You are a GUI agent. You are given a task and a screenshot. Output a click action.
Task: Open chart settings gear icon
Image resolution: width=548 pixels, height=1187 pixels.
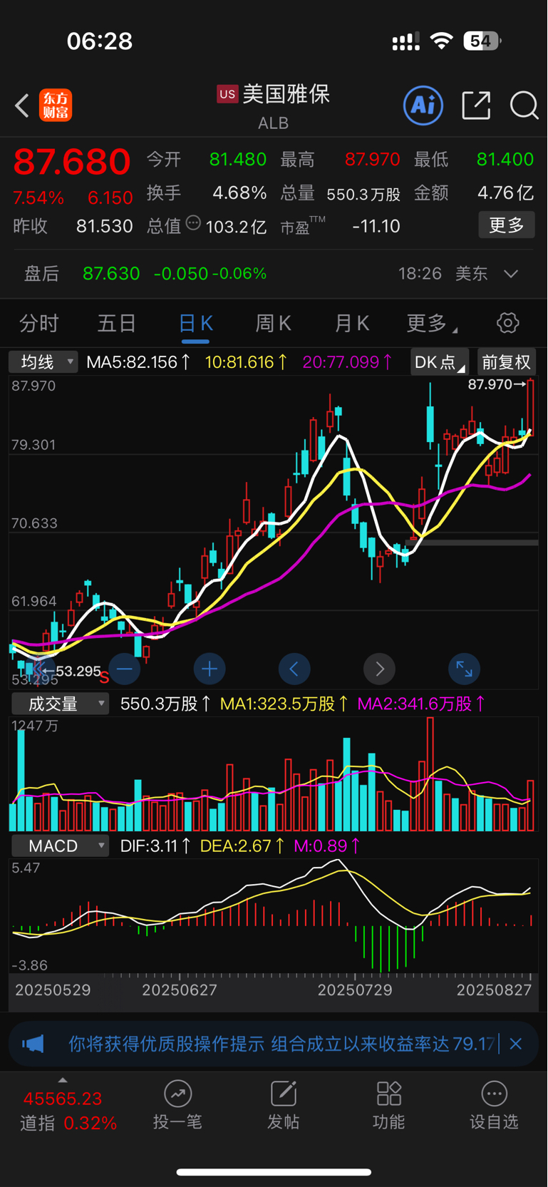tap(507, 323)
